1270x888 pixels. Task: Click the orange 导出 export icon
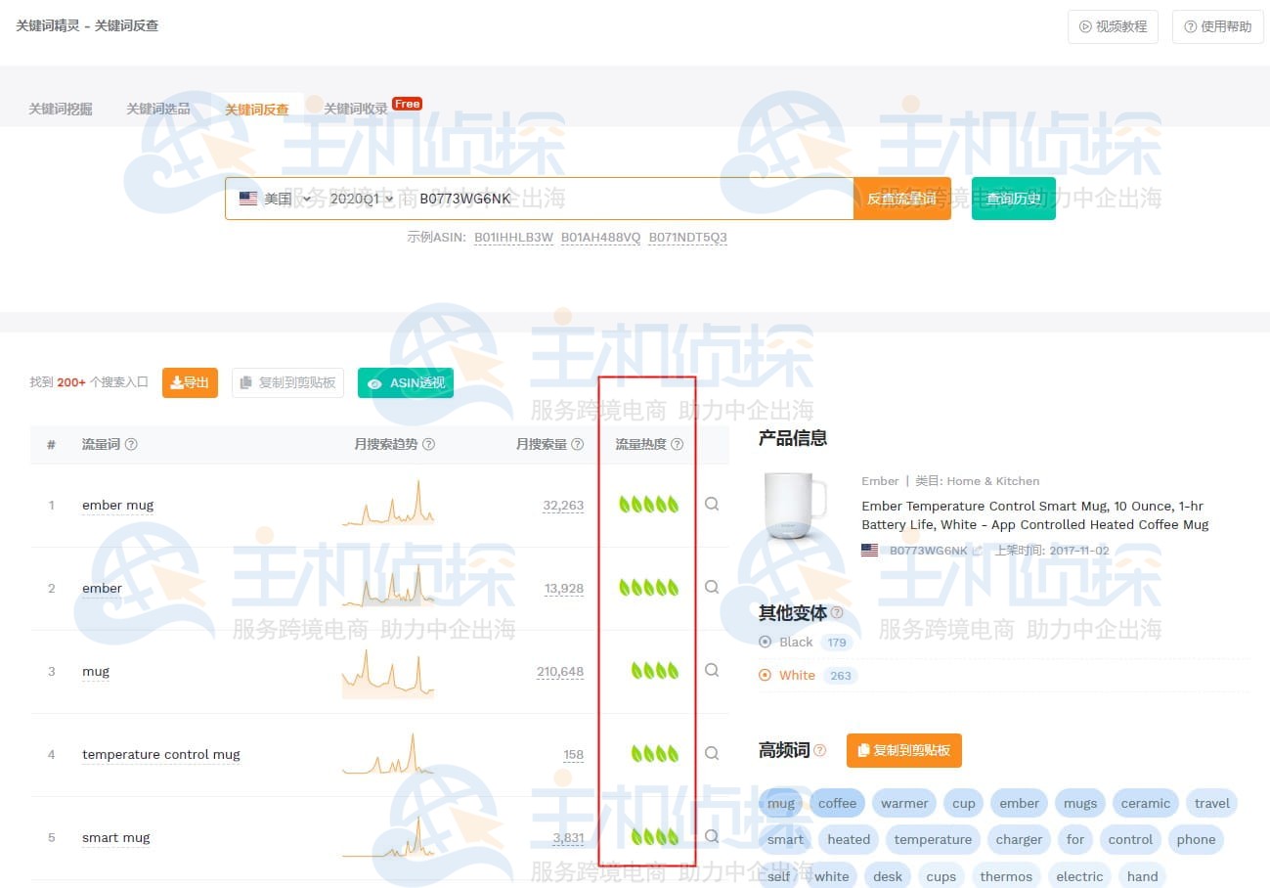(177, 382)
